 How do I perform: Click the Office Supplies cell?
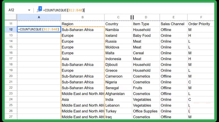tap(146, 111)
